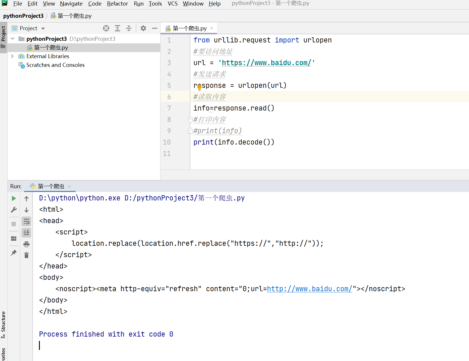
Task: Open the Run menu
Action: tap(139, 3)
